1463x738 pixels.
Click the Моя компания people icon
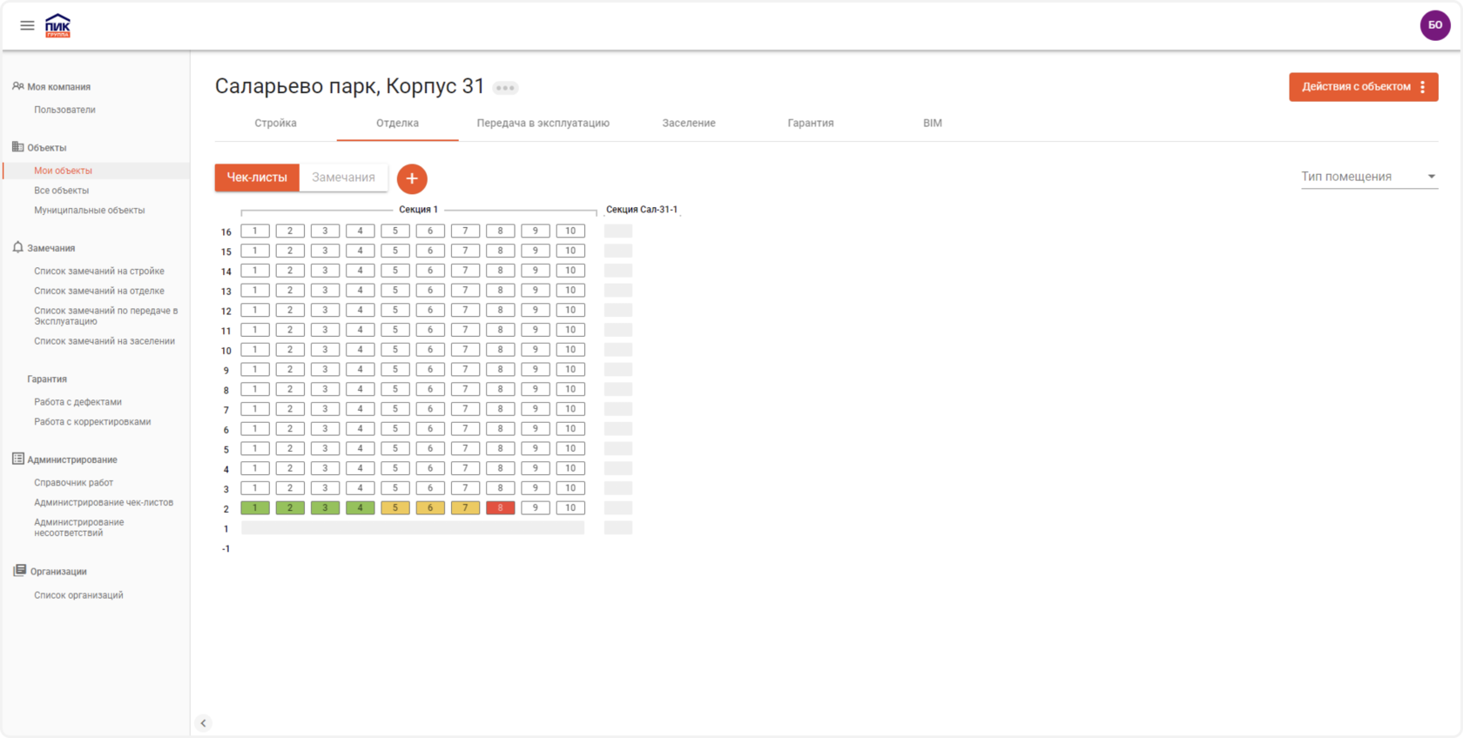pyautogui.click(x=17, y=86)
